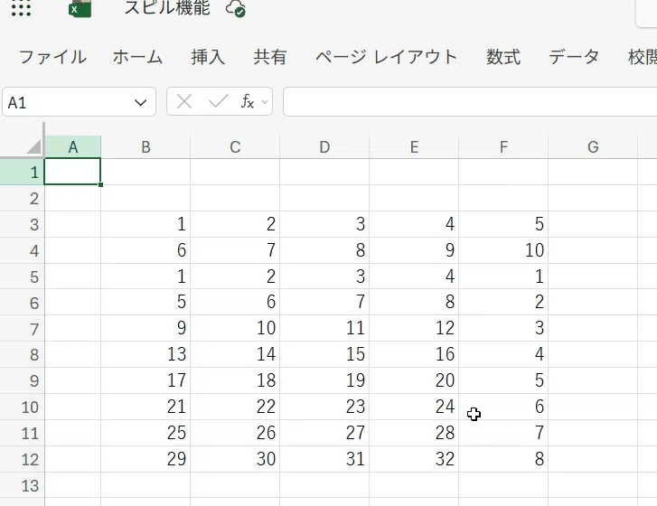Select cell C9 containing 18
The height and width of the screenshot is (506, 657).
(235, 380)
